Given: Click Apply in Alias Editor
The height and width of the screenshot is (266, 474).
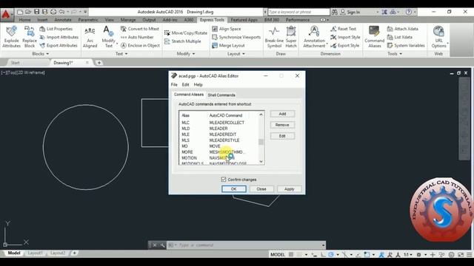Looking at the screenshot, I should [290, 189].
